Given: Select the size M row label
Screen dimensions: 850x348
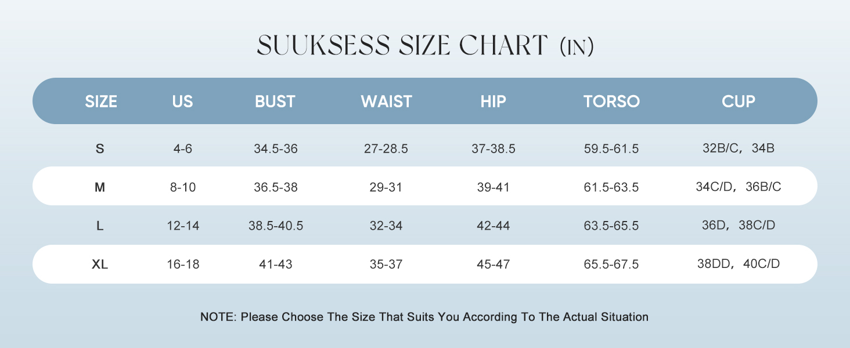Looking at the screenshot, I should [x=100, y=187].
